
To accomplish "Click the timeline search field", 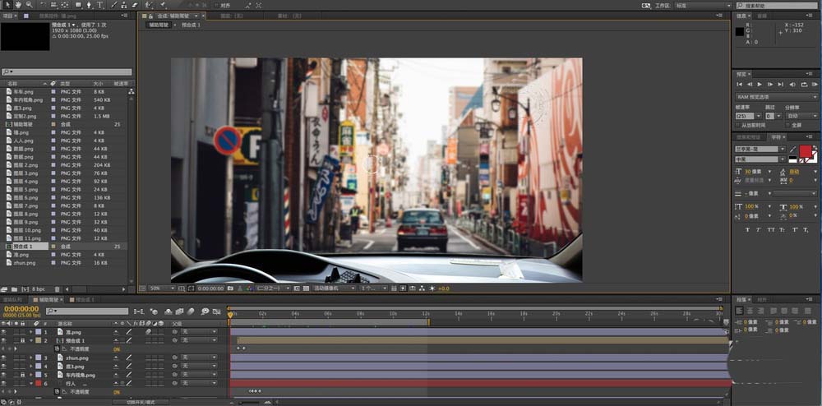I will (x=88, y=311).
